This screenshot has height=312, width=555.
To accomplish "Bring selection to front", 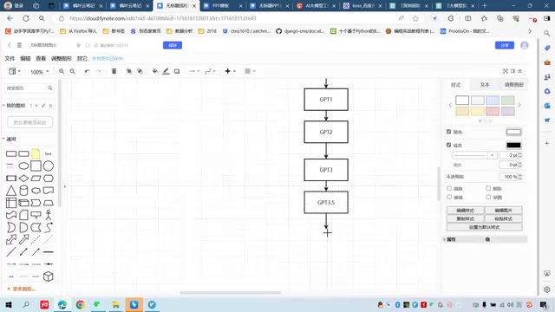I will [129, 71].
